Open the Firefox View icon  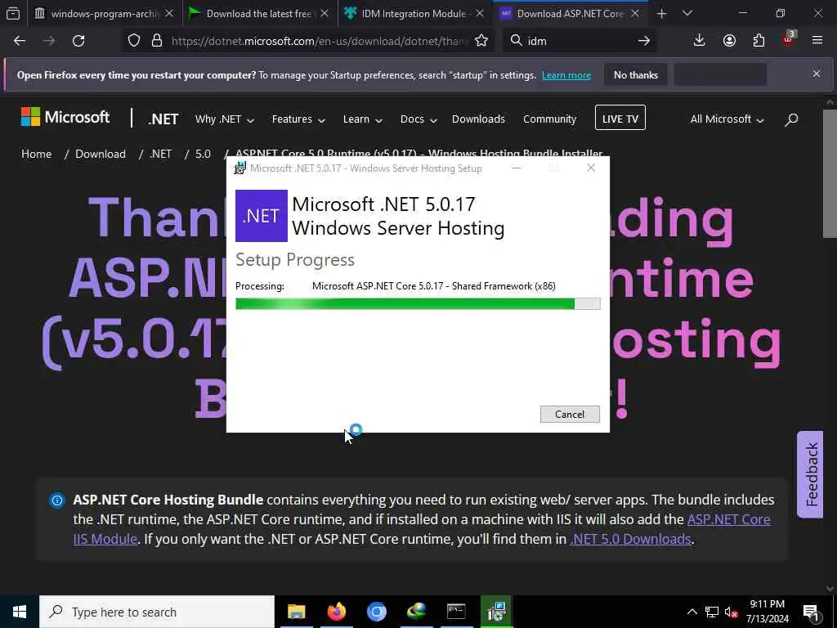pyautogui.click(x=13, y=13)
